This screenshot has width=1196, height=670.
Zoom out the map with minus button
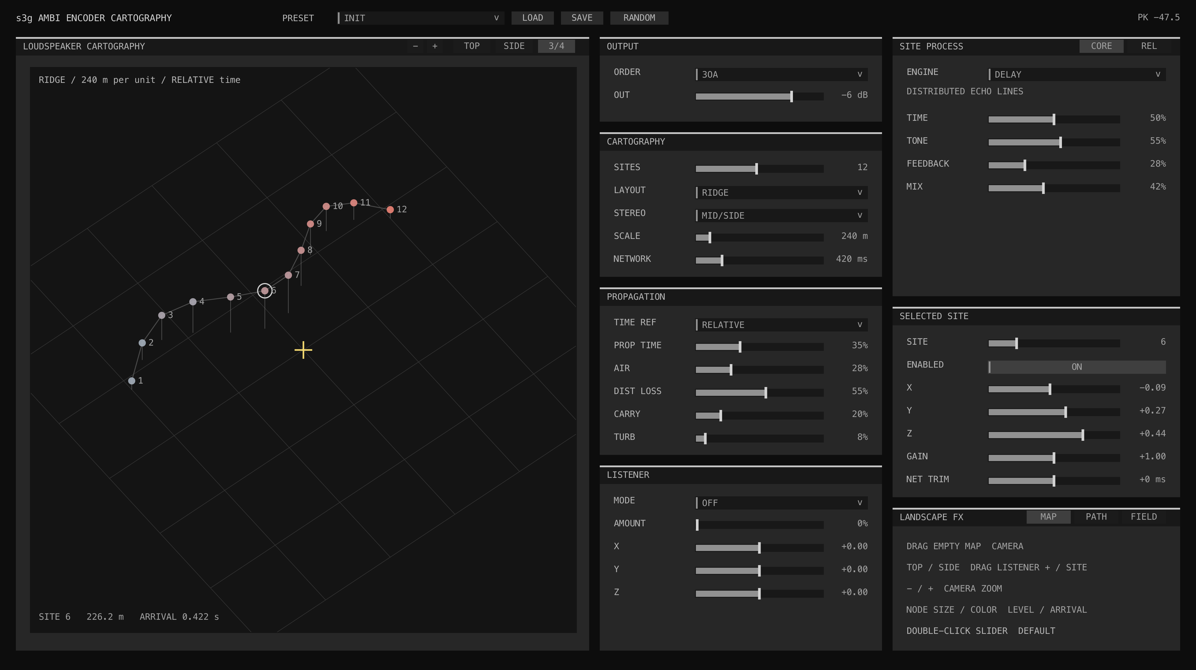pos(415,46)
